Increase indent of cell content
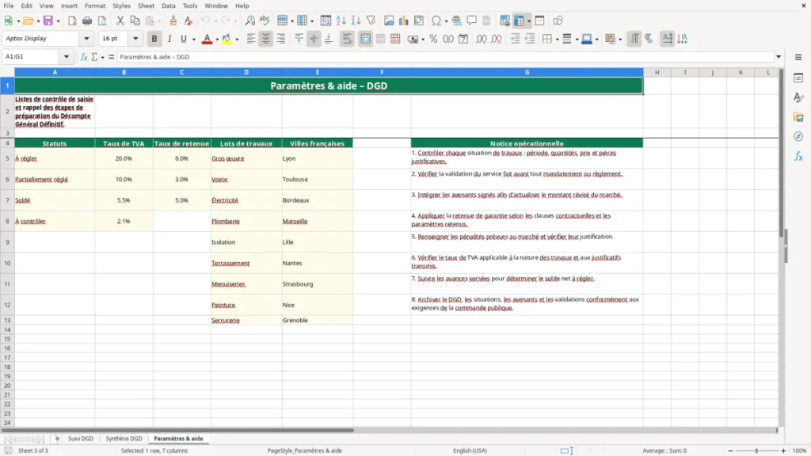Image resolution: width=811 pixels, height=456 pixels. 515,39
